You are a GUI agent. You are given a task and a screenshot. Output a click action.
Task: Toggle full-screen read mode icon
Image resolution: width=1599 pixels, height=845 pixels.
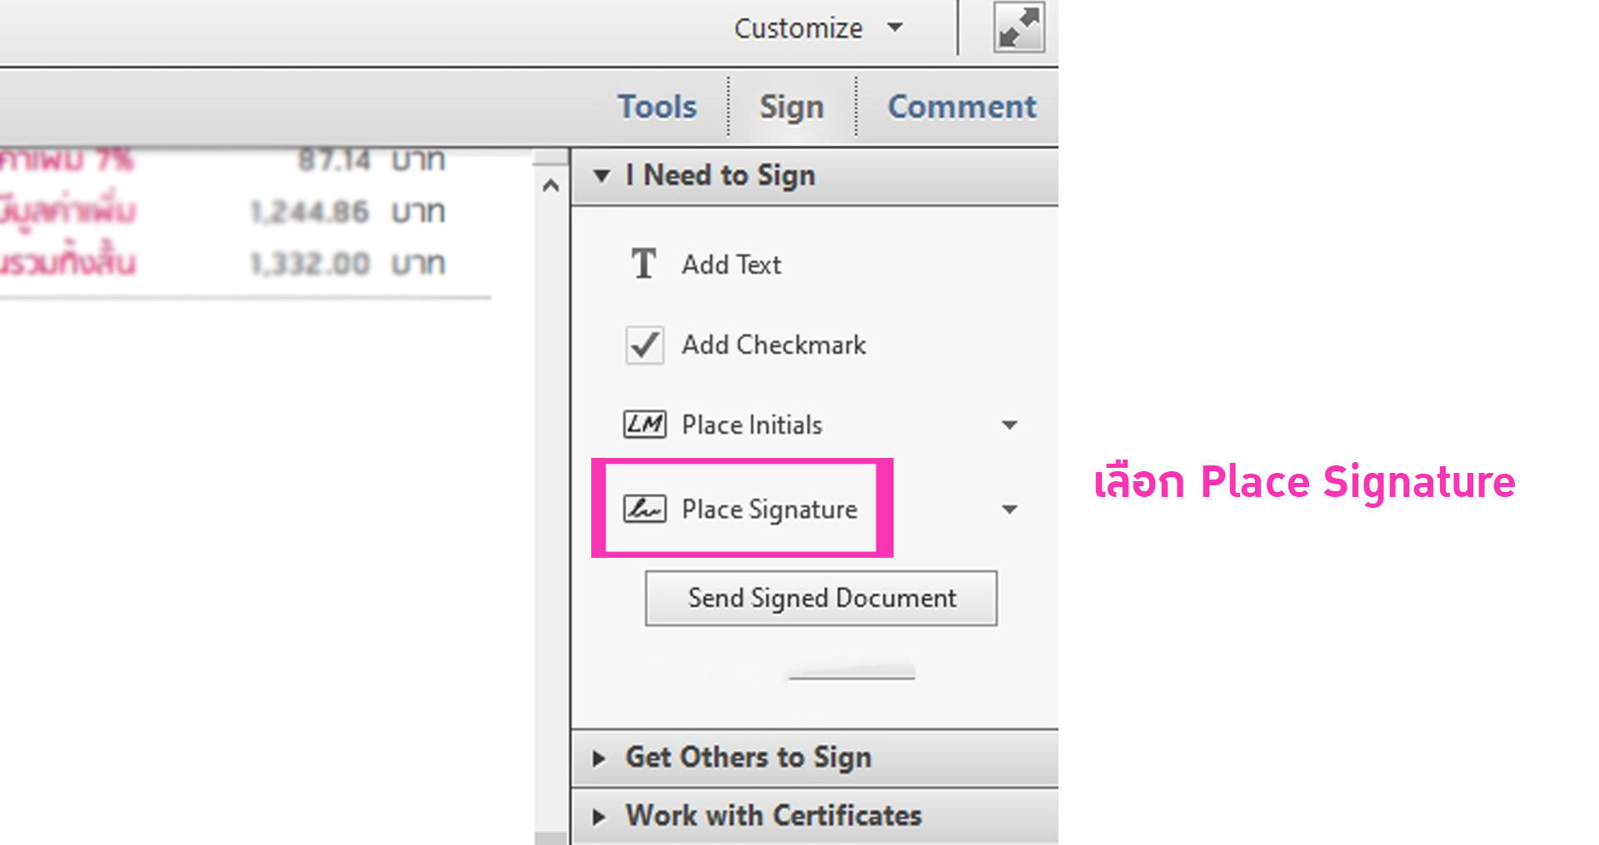1019,28
